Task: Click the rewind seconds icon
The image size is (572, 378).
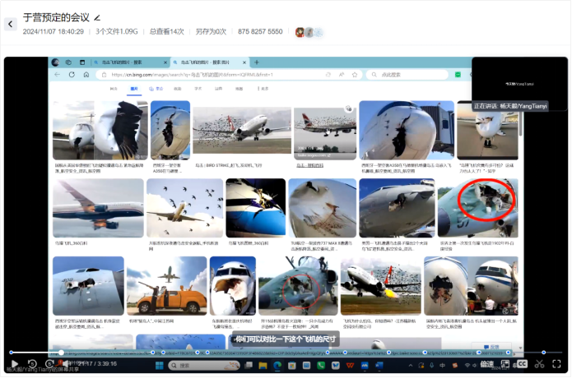Action: pyautogui.click(x=32, y=364)
